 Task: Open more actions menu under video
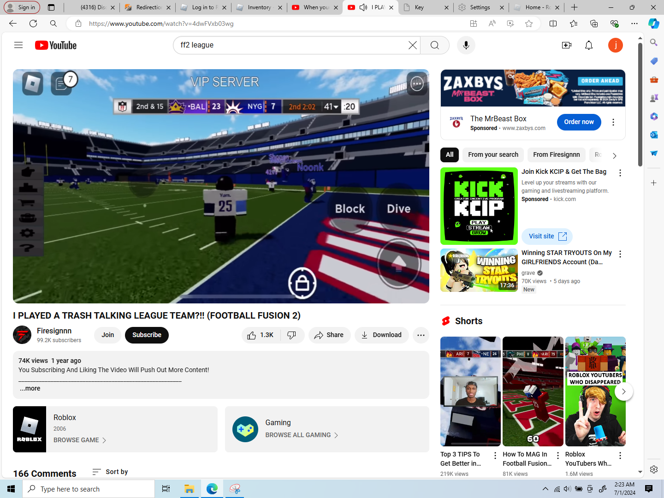[x=421, y=335]
